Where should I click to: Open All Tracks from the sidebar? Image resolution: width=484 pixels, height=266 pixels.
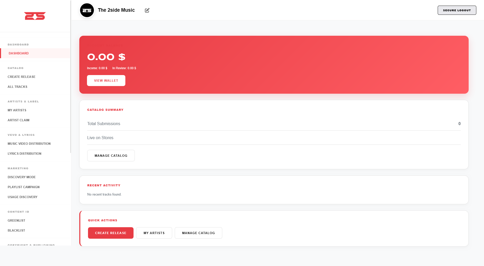17,87
